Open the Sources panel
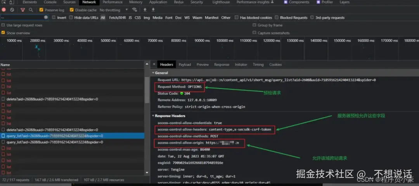 [69, 2]
